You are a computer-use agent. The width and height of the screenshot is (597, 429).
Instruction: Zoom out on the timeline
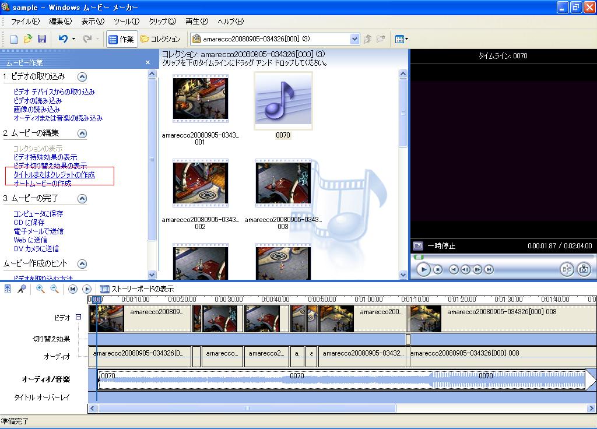point(54,289)
